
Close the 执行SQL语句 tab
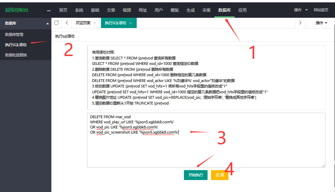pos(131,23)
